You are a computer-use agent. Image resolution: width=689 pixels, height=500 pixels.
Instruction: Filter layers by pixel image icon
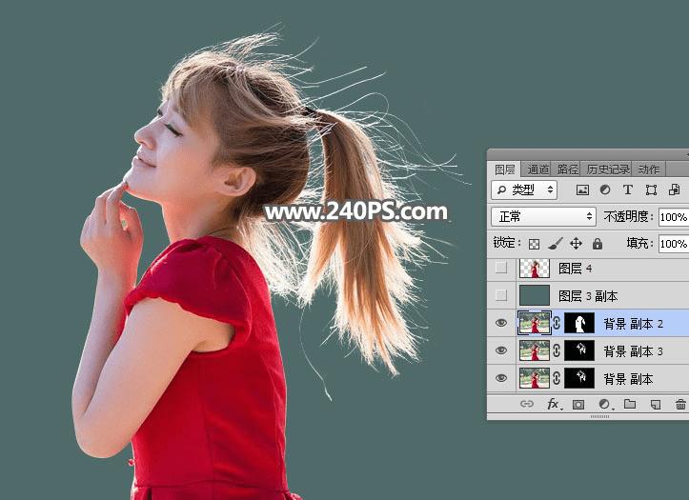tap(582, 190)
